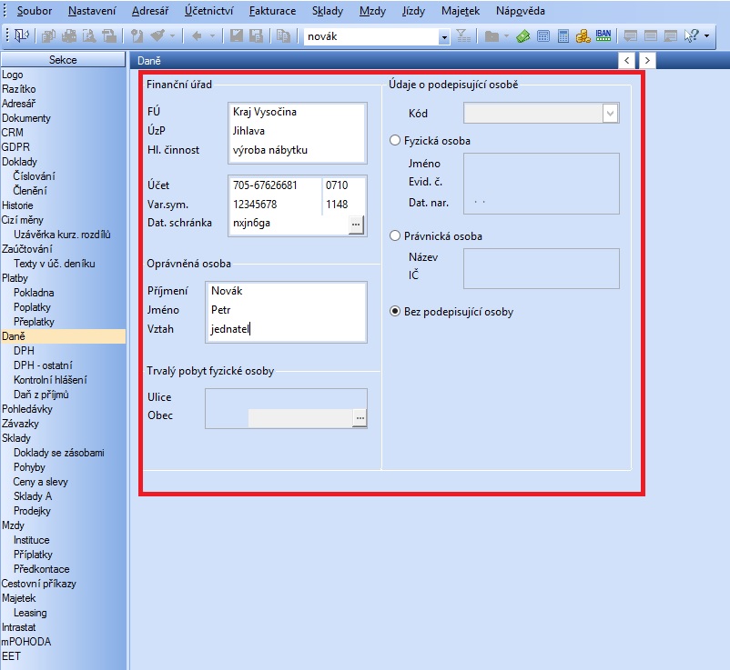730x670 pixels.
Task: Click the exit door icon in toolbar
Action: click(21, 36)
